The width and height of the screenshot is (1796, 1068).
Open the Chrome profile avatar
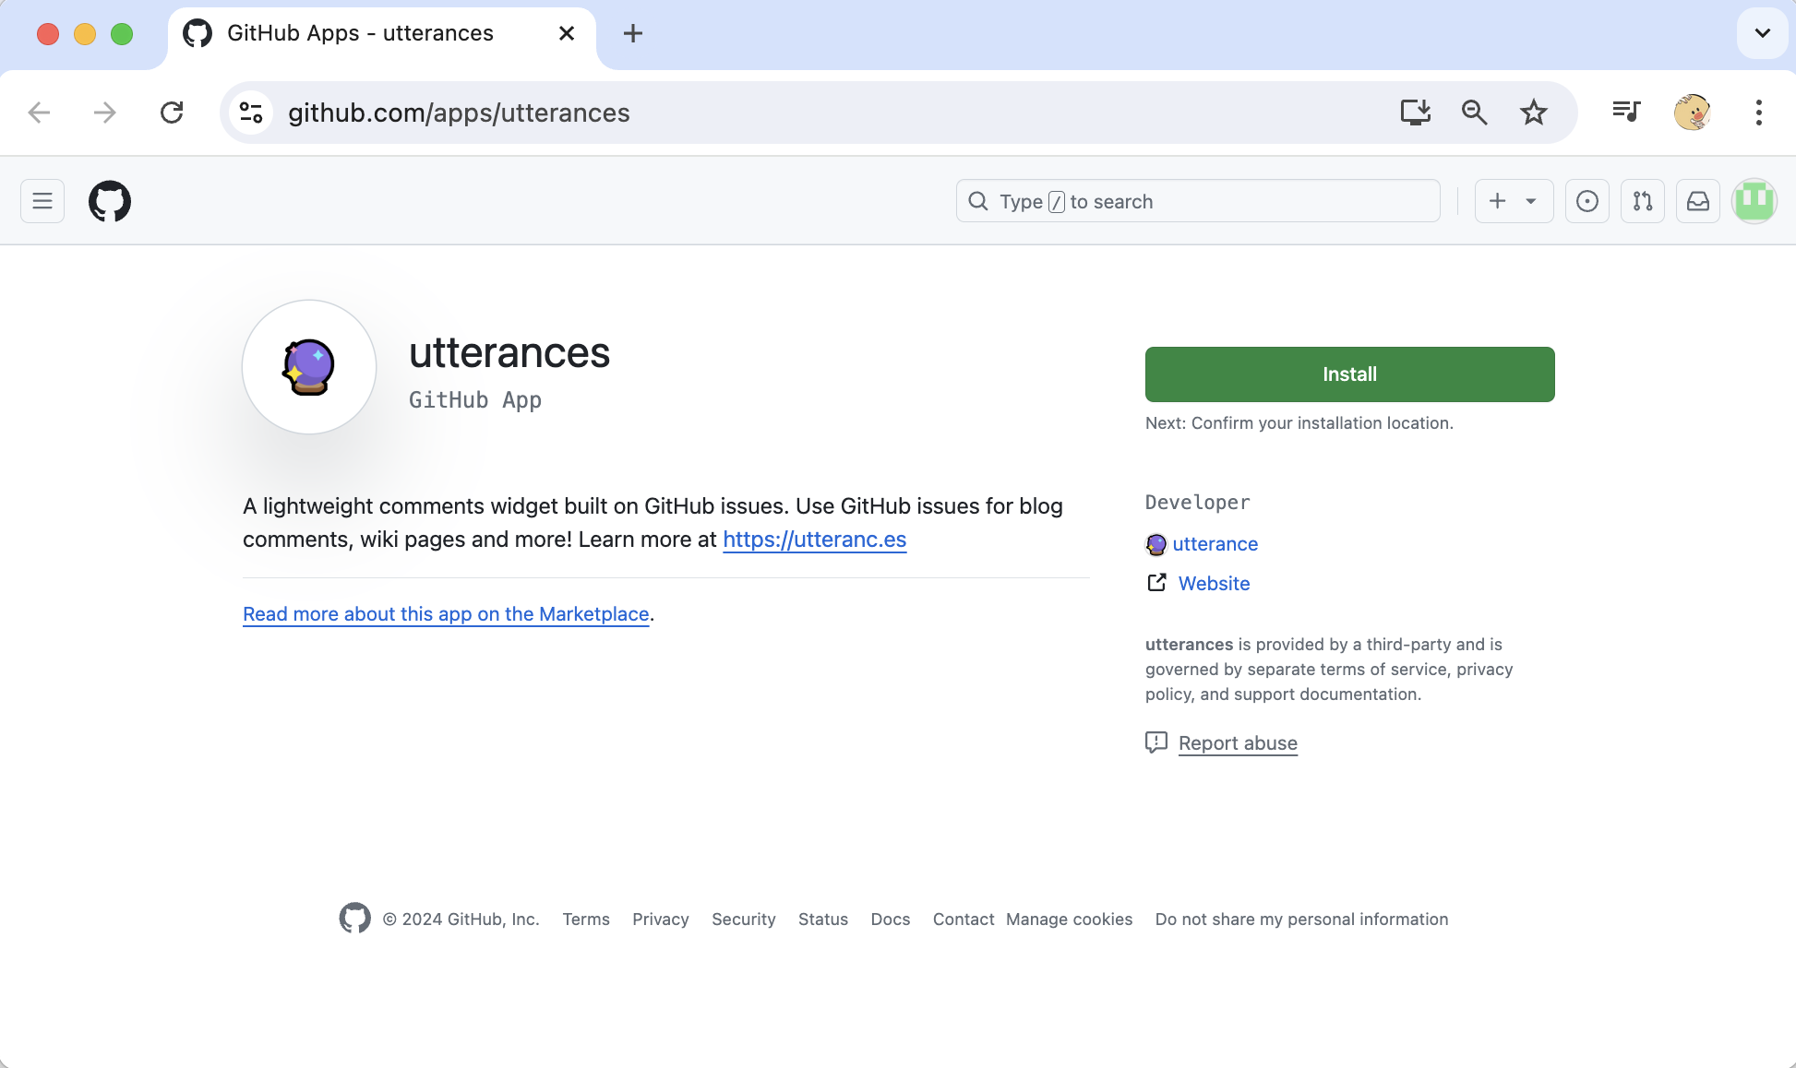1693,113
